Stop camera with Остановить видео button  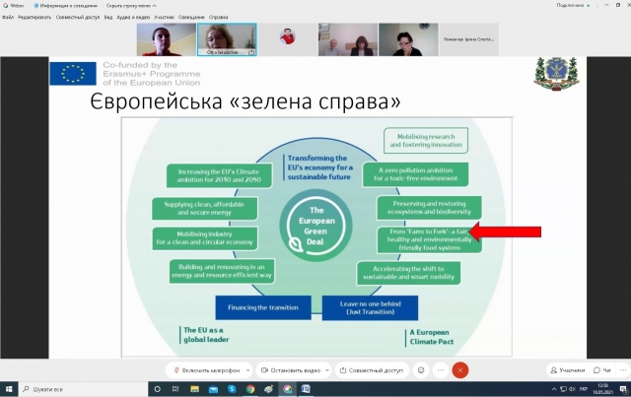pos(291,370)
